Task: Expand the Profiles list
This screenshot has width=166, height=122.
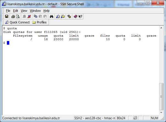Action: pyautogui.click(x=40, y=22)
